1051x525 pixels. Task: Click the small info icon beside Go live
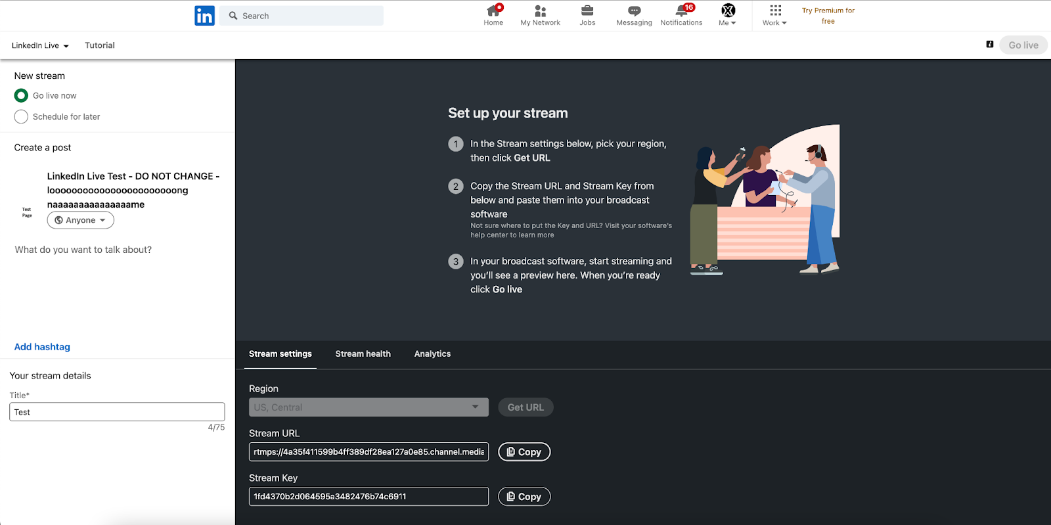tap(990, 44)
